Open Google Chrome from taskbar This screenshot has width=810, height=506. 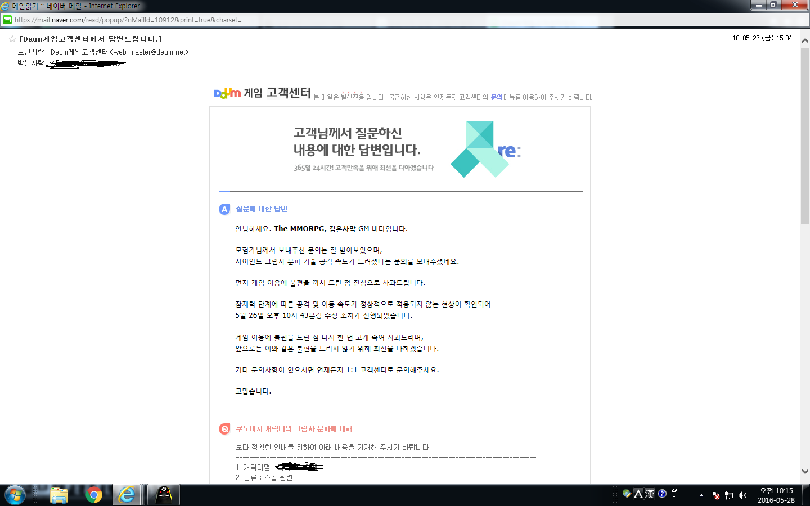point(94,495)
